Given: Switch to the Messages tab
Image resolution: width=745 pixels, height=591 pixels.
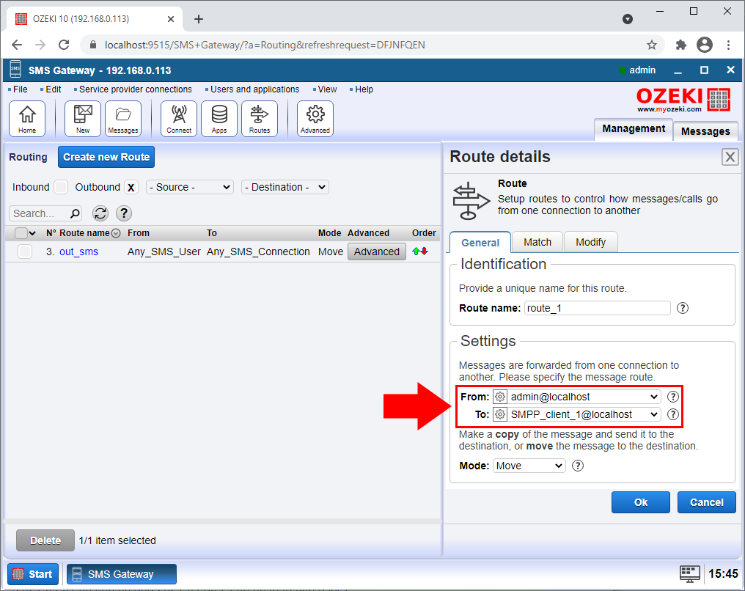Looking at the screenshot, I should point(705,131).
